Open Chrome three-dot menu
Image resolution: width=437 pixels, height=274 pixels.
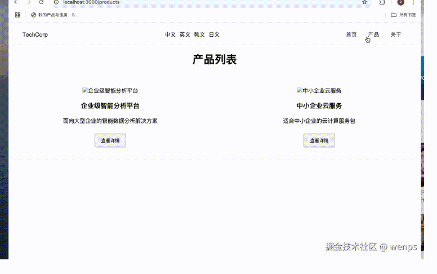tap(413, 2)
